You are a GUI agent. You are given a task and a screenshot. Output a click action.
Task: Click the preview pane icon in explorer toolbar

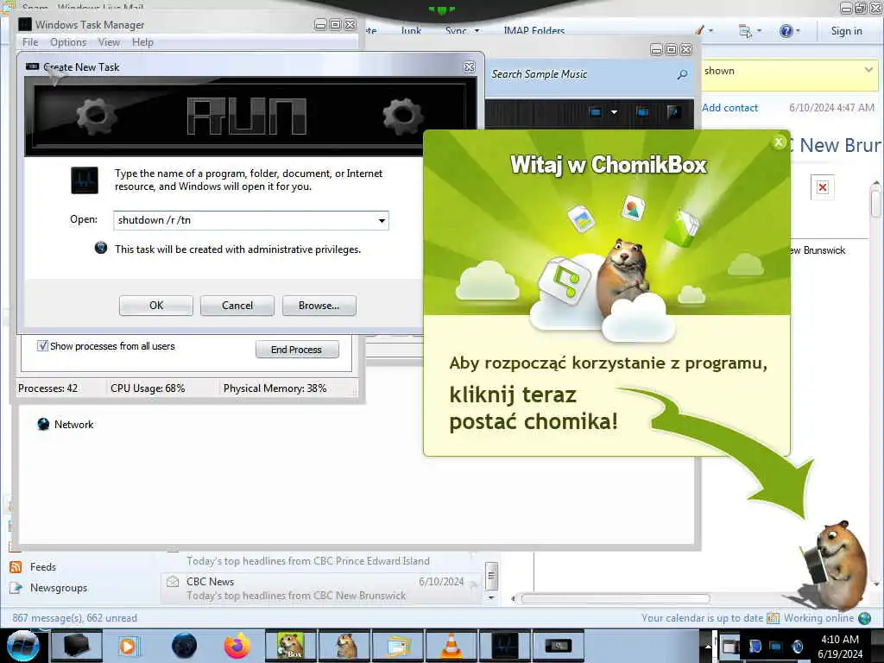point(642,111)
